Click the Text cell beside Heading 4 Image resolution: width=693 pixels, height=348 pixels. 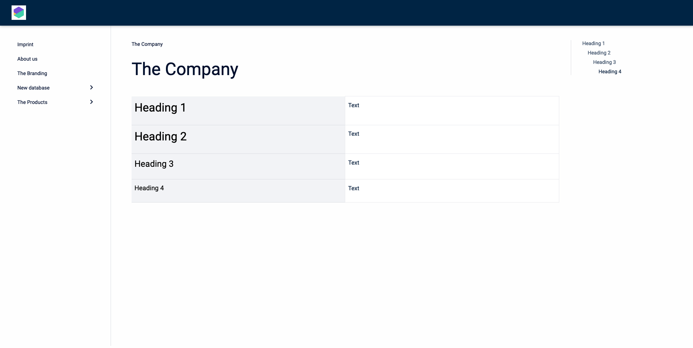tap(354, 188)
